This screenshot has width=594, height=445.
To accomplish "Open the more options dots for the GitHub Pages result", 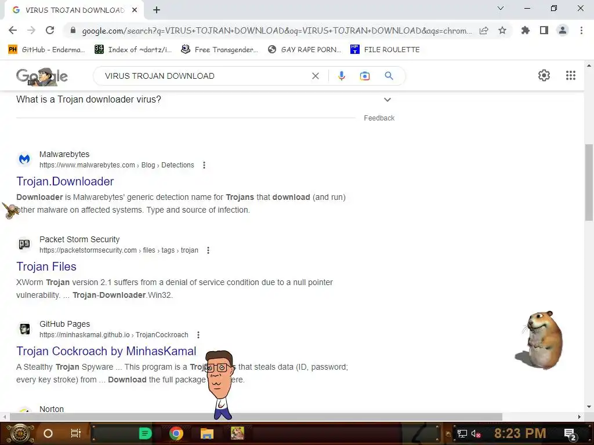I will click(x=198, y=335).
